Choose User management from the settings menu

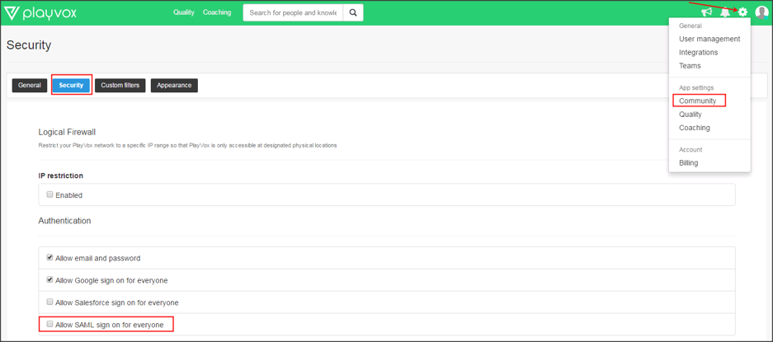coord(709,39)
